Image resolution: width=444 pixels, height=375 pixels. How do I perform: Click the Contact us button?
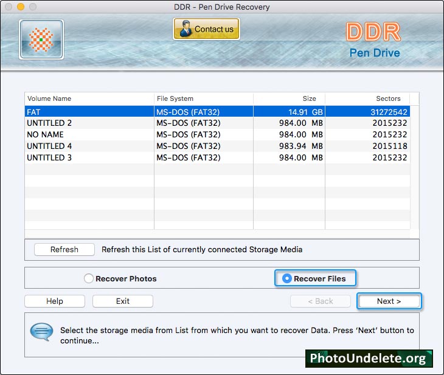(x=206, y=29)
